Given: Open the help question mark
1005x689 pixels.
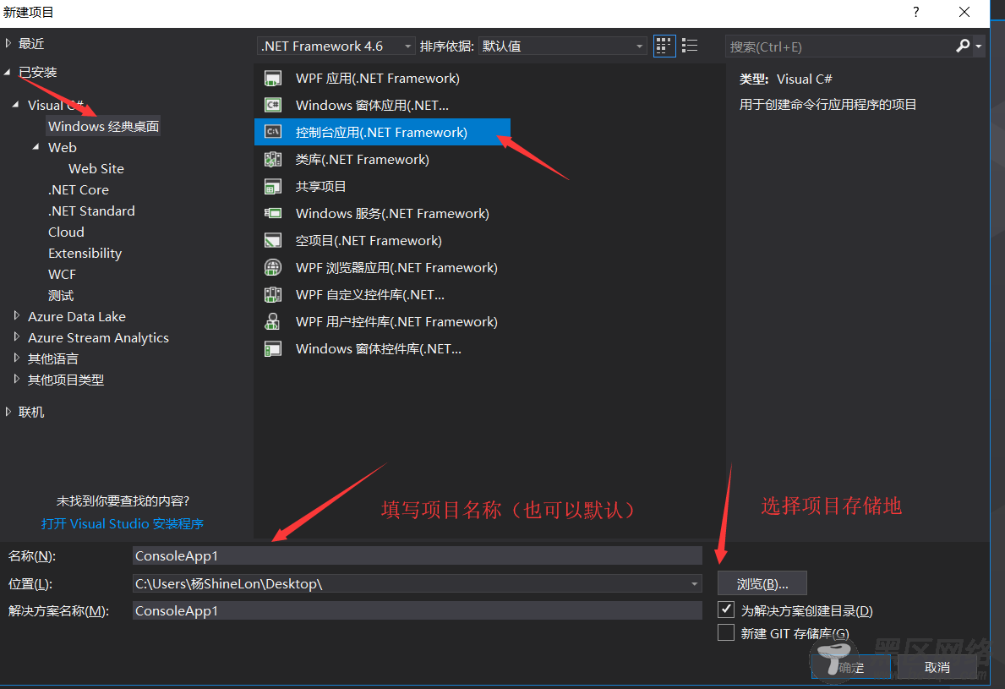Looking at the screenshot, I should pos(916,12).
